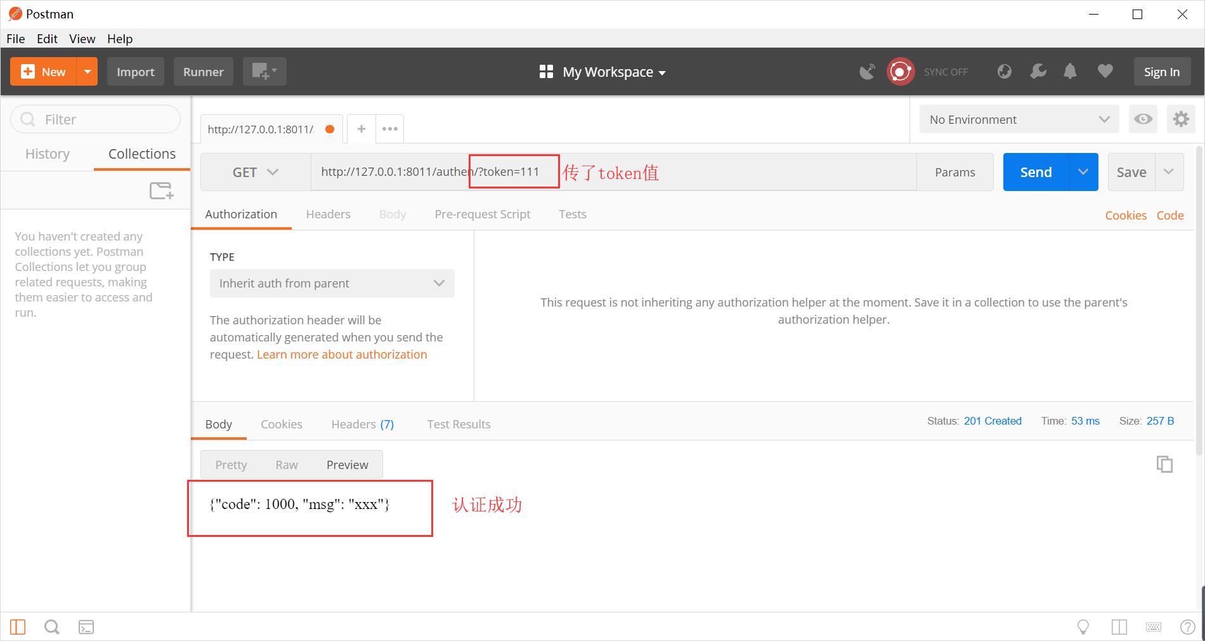The image size is (1205, 641).
Task: Send the request with Send button
Action: coord(1036,172)
